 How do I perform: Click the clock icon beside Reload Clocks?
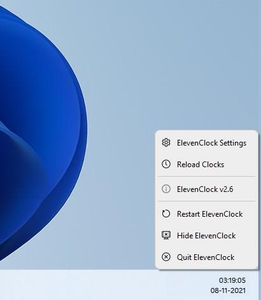click(x=166, y=164)
